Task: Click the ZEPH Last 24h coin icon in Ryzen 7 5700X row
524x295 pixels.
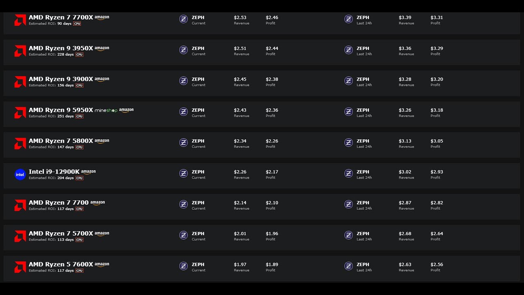Action: pyautogui.click(x=348, y=235)
